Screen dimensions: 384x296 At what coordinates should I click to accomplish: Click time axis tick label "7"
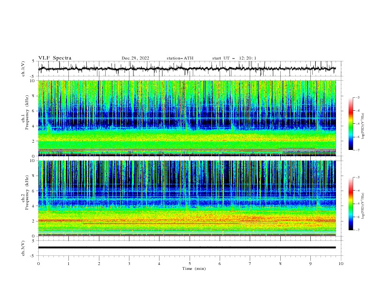[250, 264]
